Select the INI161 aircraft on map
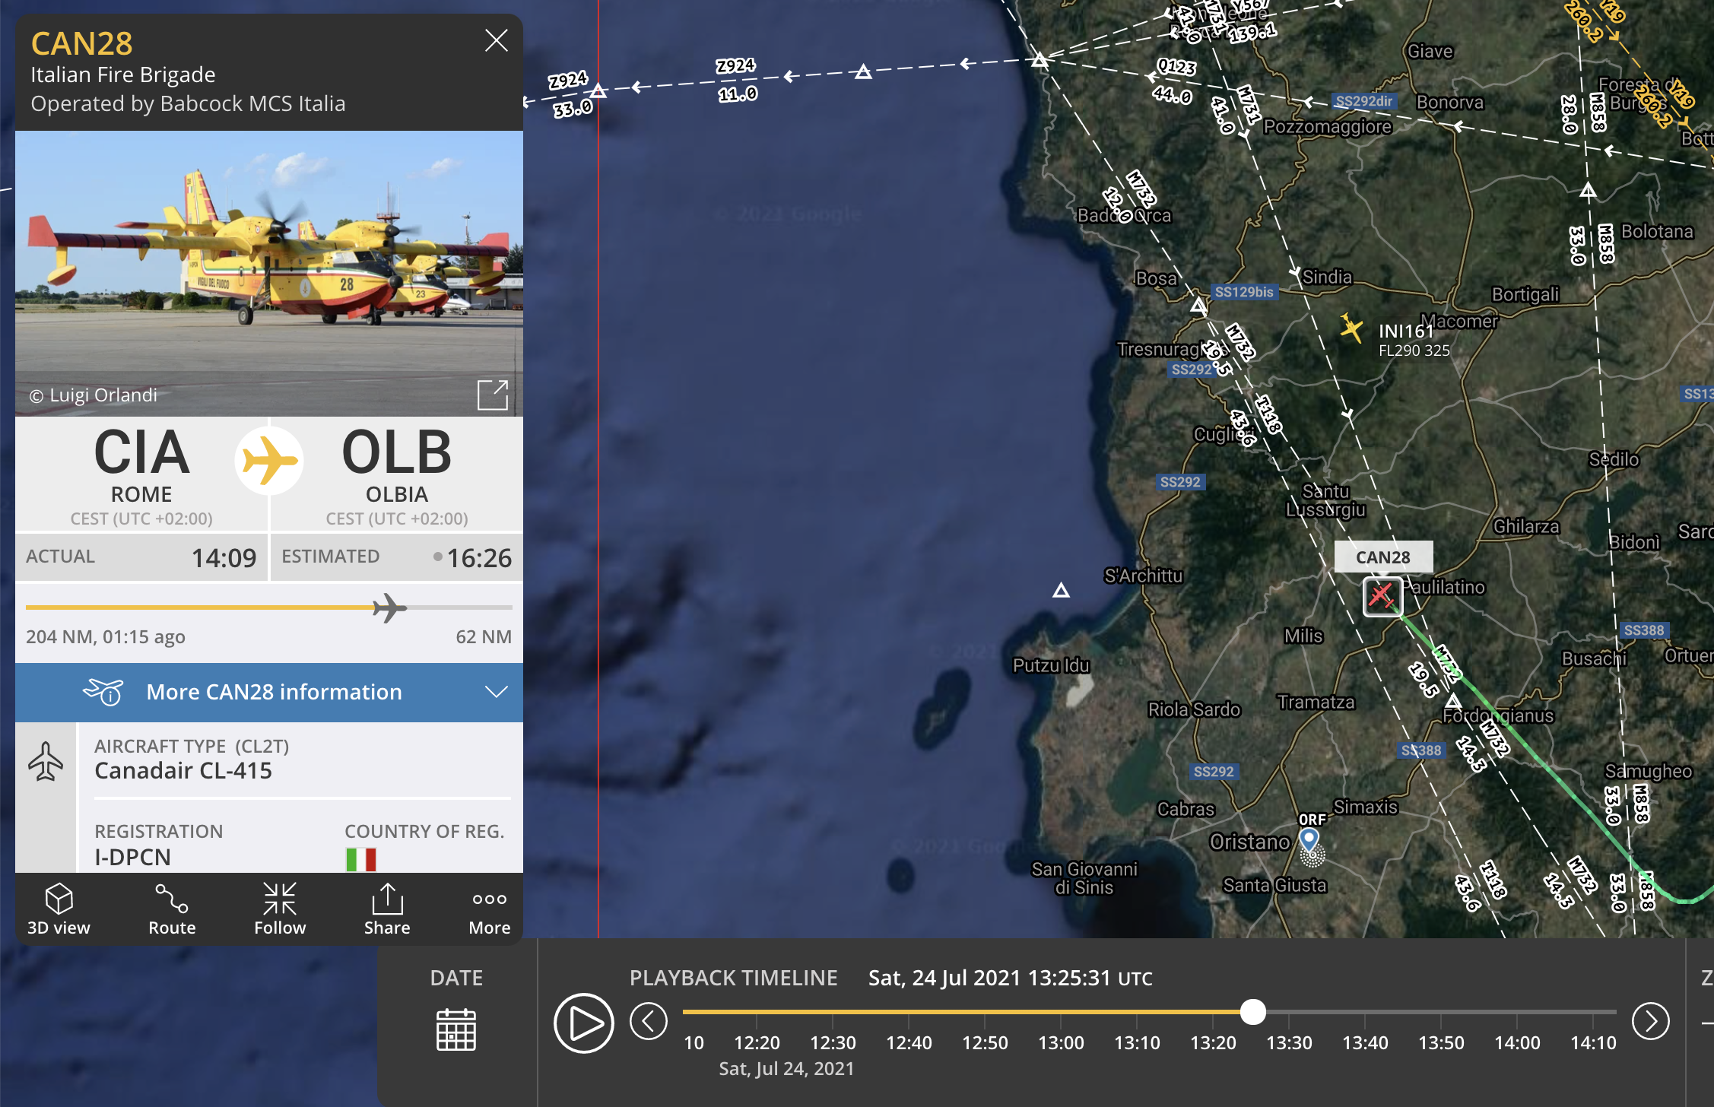 tap(1351, 328)
